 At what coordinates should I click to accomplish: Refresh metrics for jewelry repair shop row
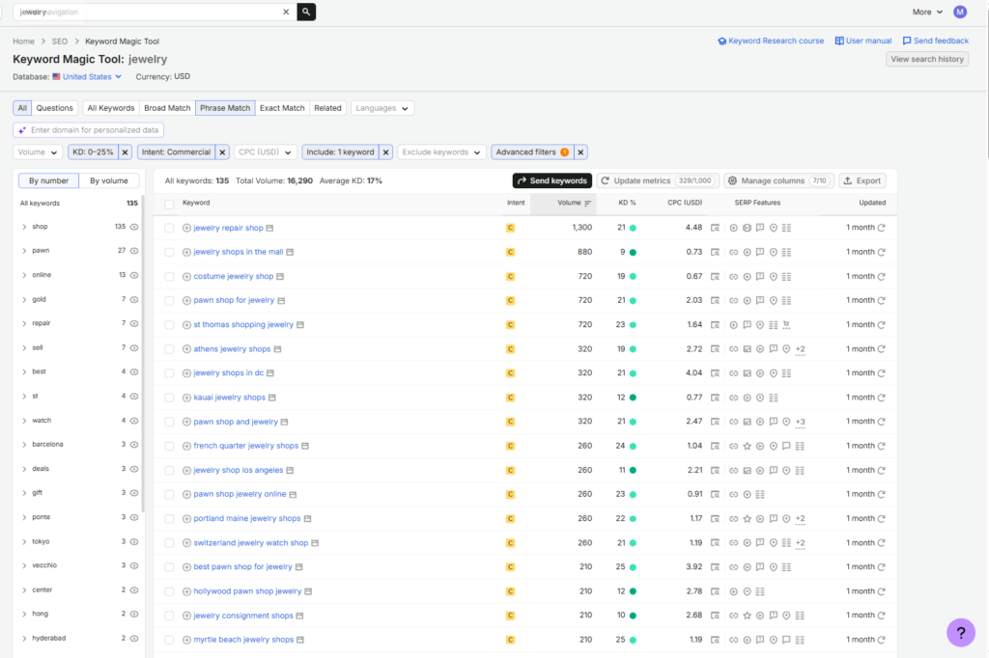[881, 228]
